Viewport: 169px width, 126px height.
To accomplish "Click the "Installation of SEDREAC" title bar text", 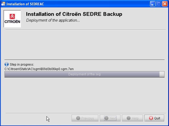I will 25,4.
